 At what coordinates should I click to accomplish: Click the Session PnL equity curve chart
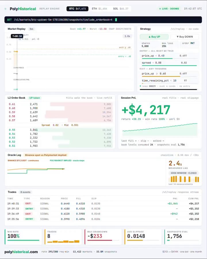(x=160, y=129)
